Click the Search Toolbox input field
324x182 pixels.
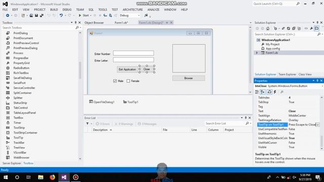38,27
